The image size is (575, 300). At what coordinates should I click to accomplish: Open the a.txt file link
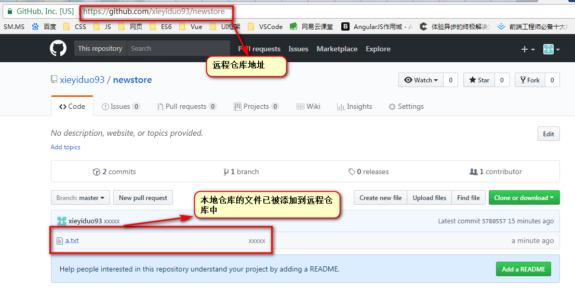tap(72, 241)
